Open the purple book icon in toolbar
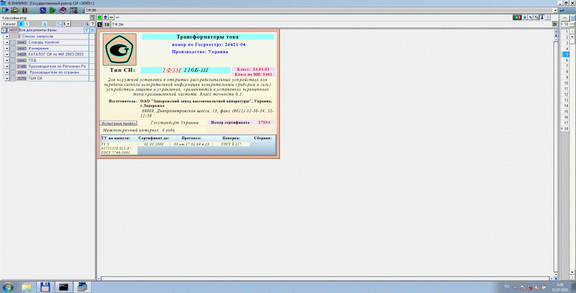Image resolution: width=576 pixels, height=293 pixels. click(63, 10)
